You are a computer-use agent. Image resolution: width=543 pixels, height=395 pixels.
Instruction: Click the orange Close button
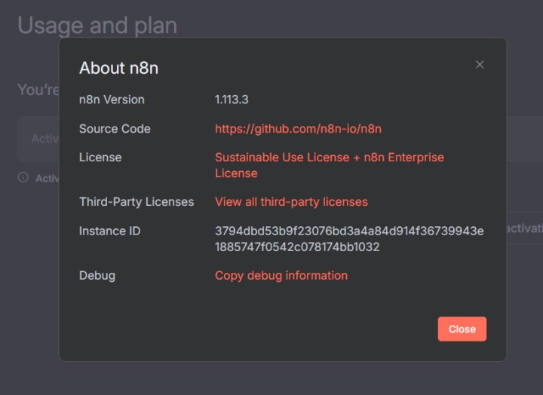tap(462, 329)
